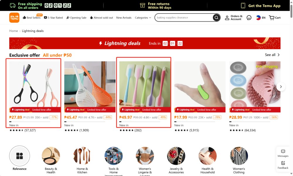Open the eyelash scissors product thumbnail
This screenshot has height=176, width=293.
point(35,84)
